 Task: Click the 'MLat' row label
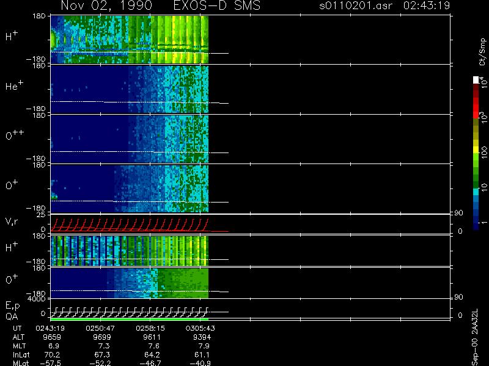(21, 363)
